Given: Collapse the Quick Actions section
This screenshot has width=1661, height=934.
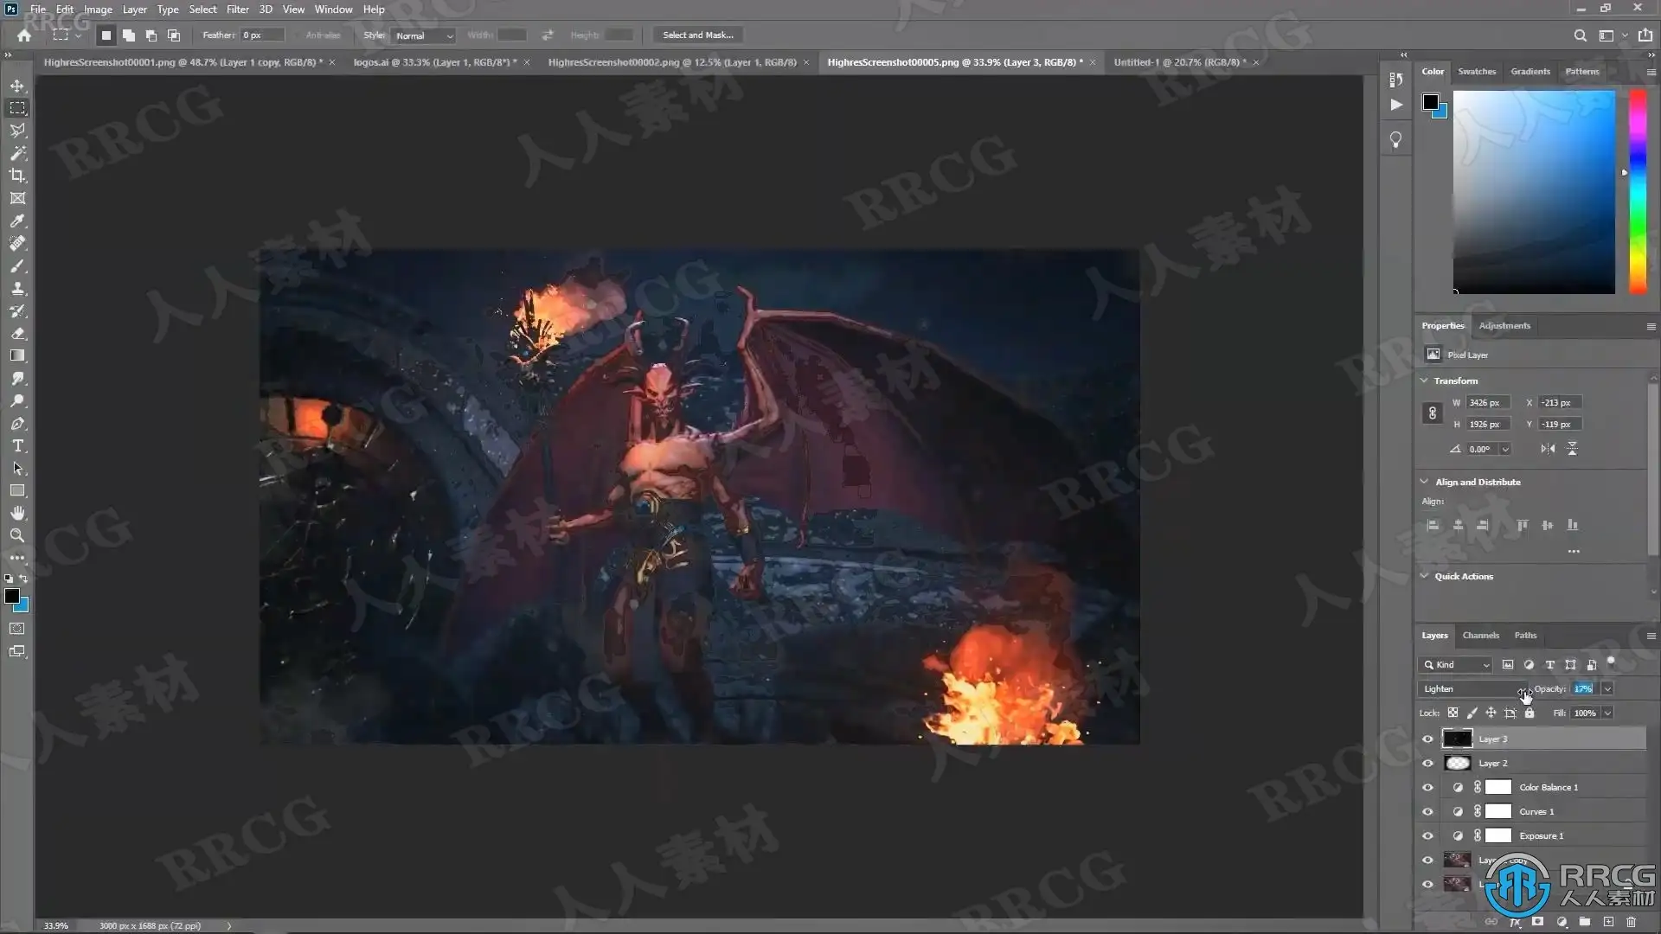Looking at the screenshot, I should 1425,576.
